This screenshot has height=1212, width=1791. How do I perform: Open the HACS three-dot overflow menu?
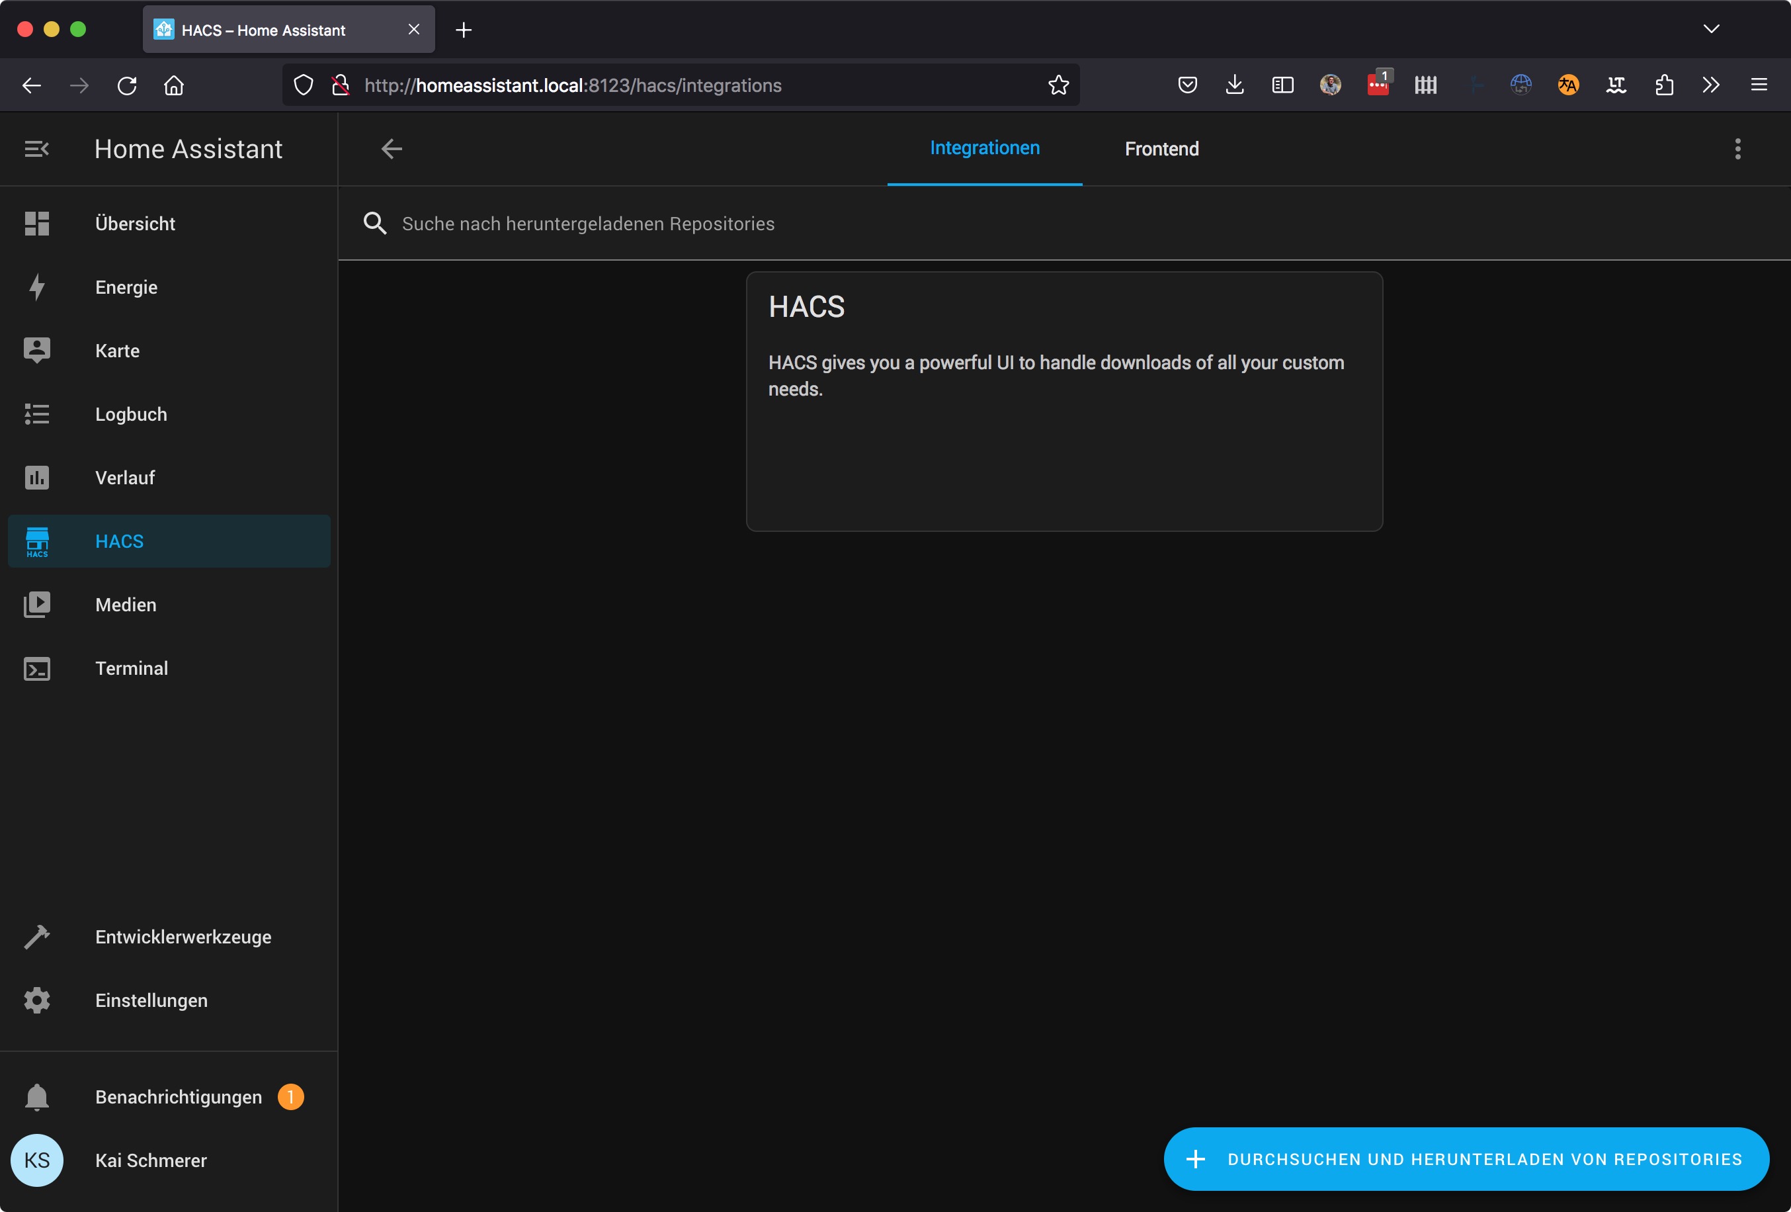pyautogui.click(x=1737, y=149)
